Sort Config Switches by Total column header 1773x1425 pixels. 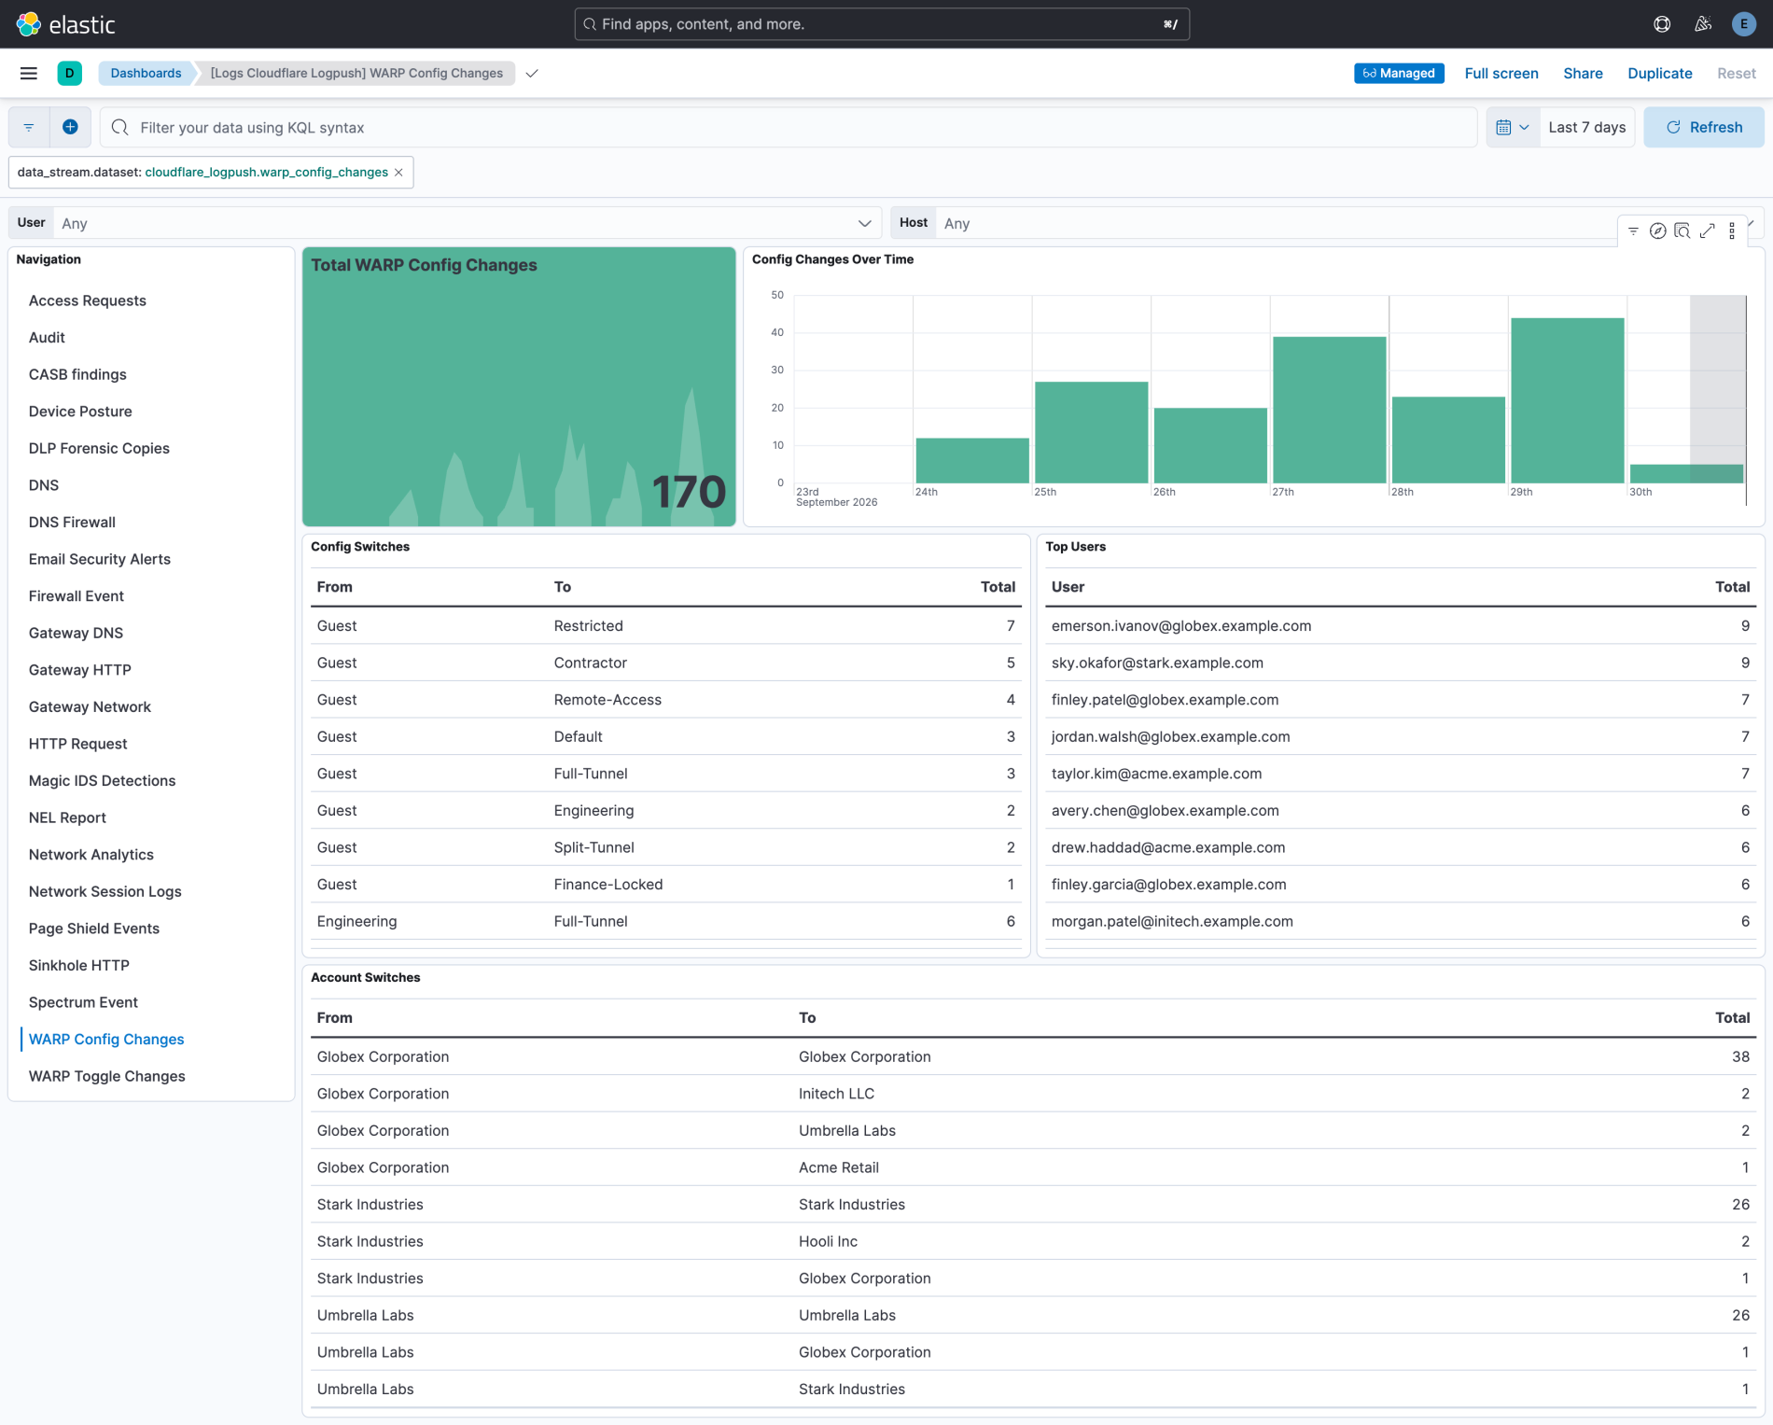pos(997,586)
